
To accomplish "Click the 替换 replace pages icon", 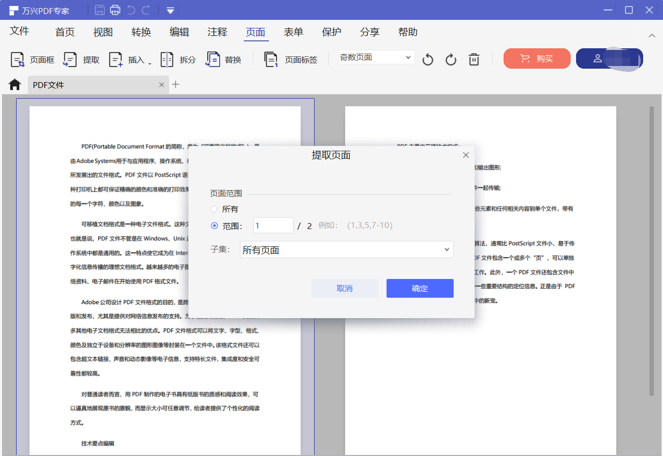I will 213,60.
